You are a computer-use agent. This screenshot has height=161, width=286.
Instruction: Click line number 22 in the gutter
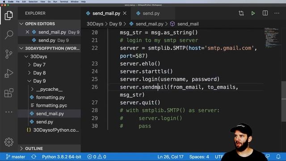[x=95, y=48]
